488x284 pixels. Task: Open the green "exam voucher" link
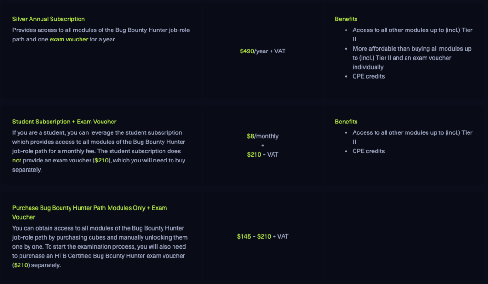tap(69, 39)
